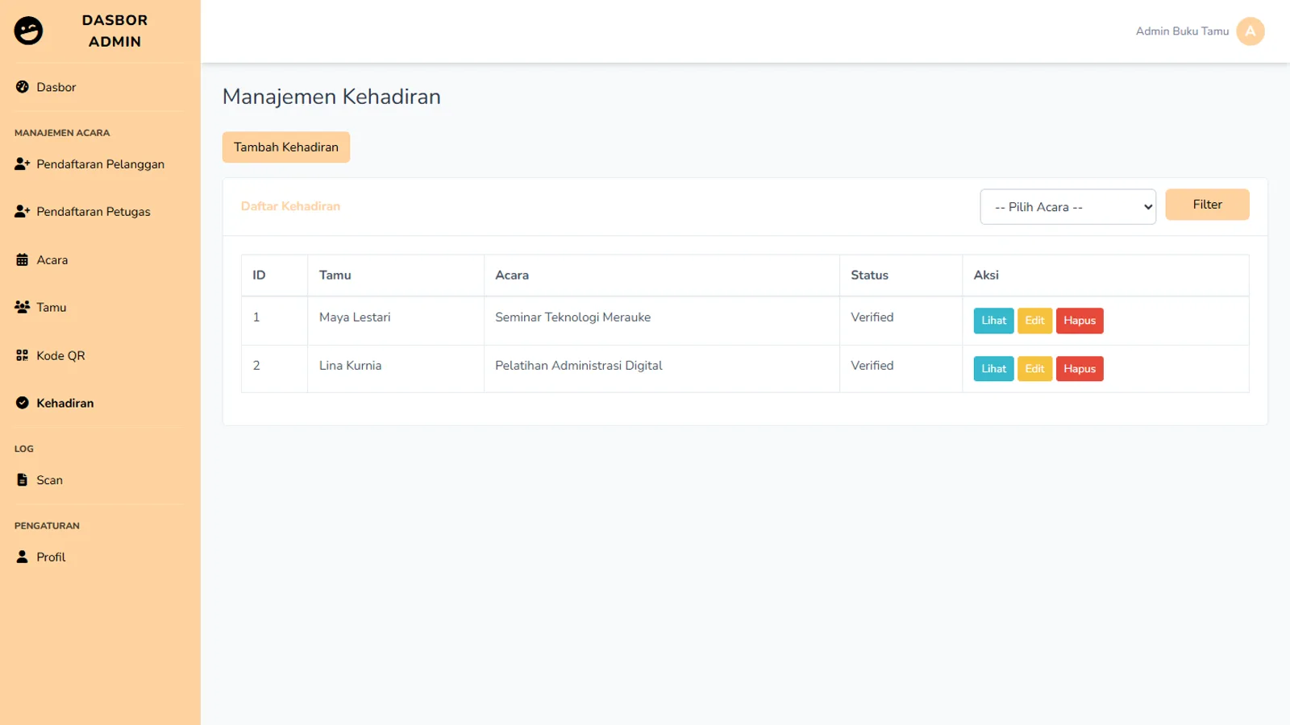The width and height of the screenshot is (1290, 725).
Task: View Maya Lestari attendance with Lihat
Action: 993,321
